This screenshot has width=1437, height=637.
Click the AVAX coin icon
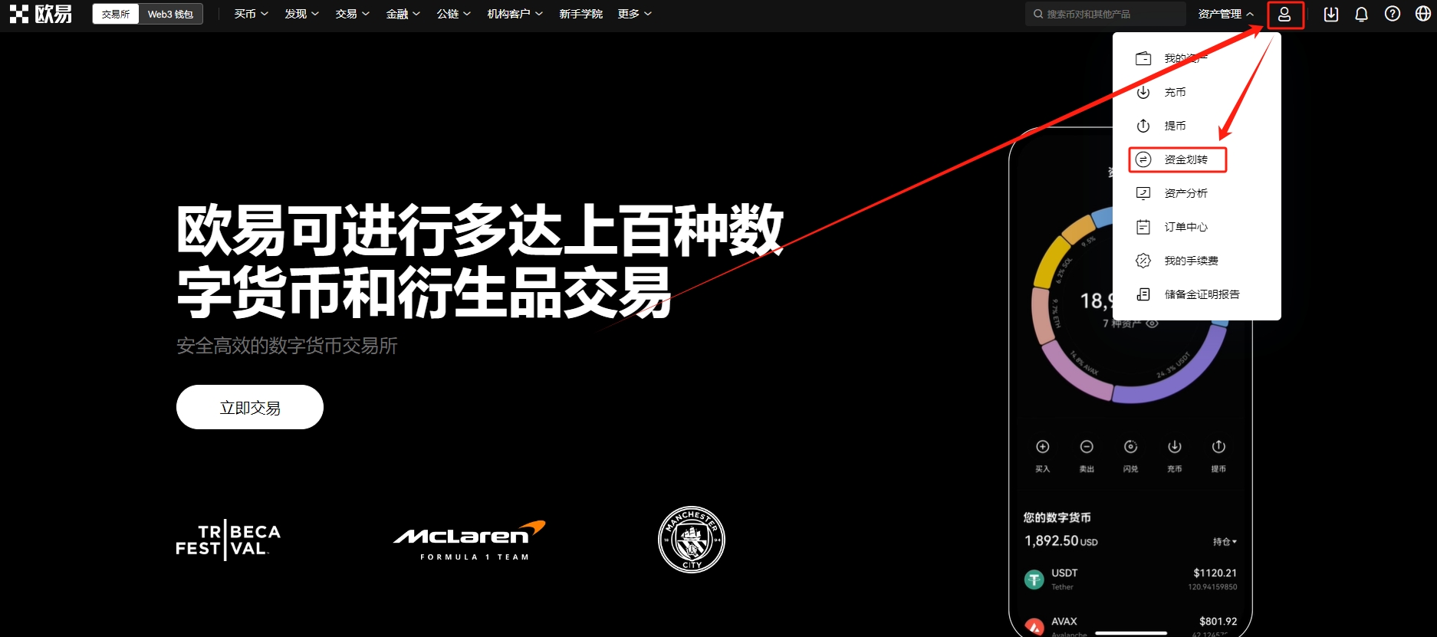tap(1034, 627)
